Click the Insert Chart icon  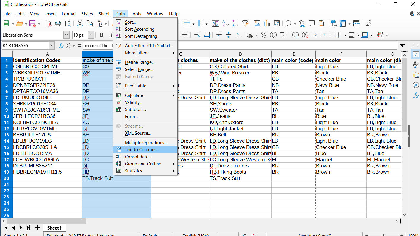[x=267, y=24]
